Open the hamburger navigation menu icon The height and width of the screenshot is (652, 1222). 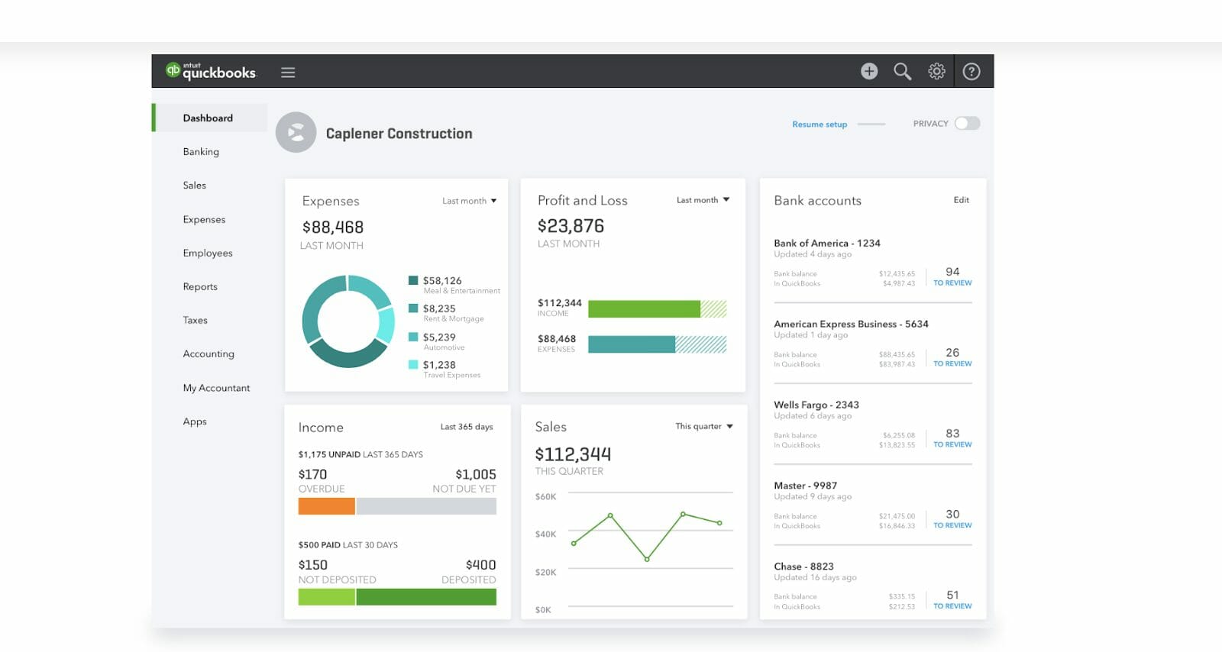(x=288, y=73)
